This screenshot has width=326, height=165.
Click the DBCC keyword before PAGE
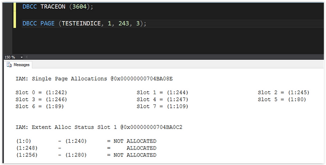[x=30, y=23]
